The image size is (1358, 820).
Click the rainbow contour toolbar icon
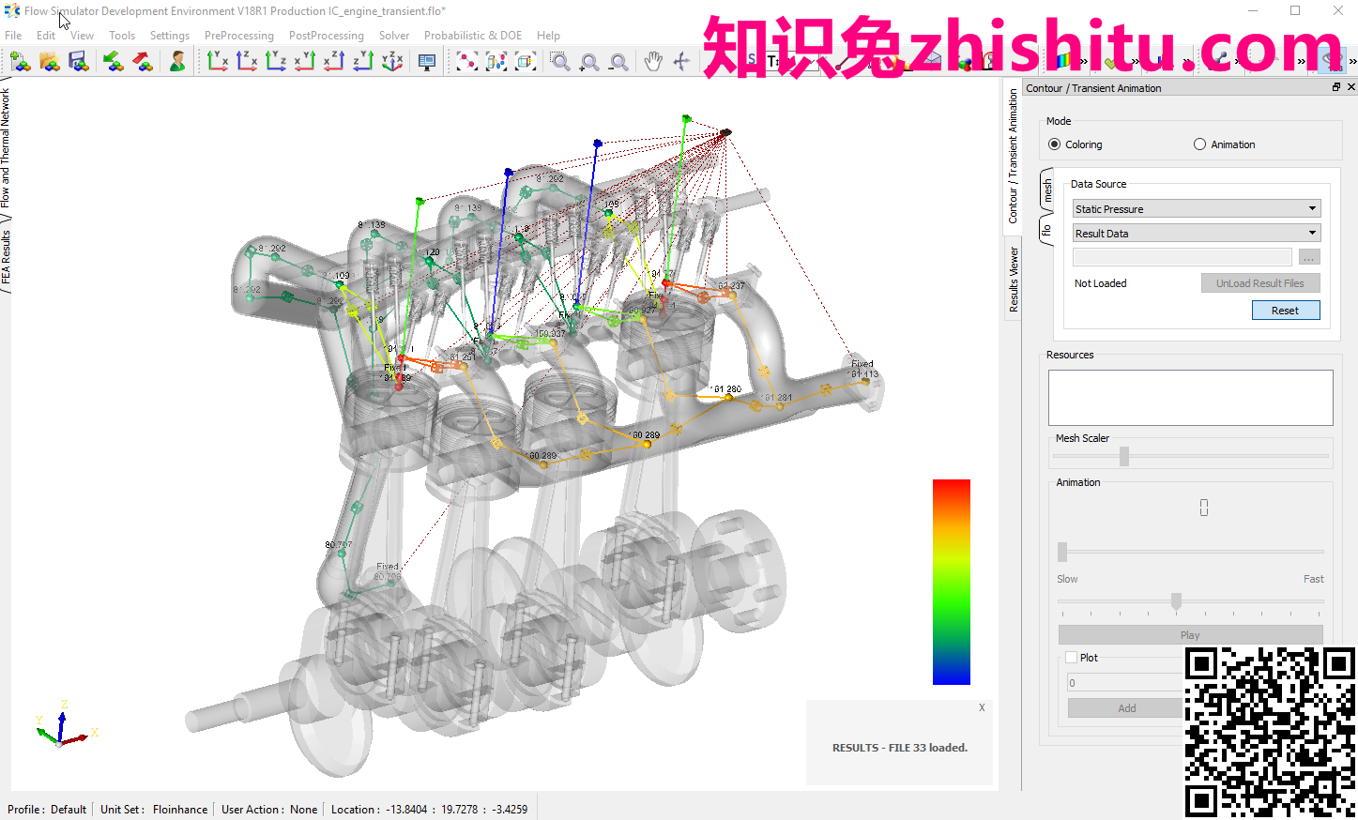coord(1063,61)
